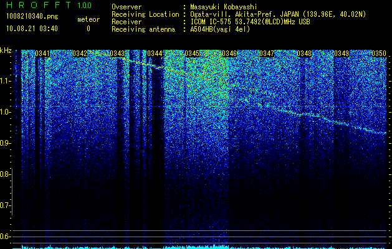The image size is (392, 249).
Task: Click the 0343 time marker
Action: pos(117,54)
